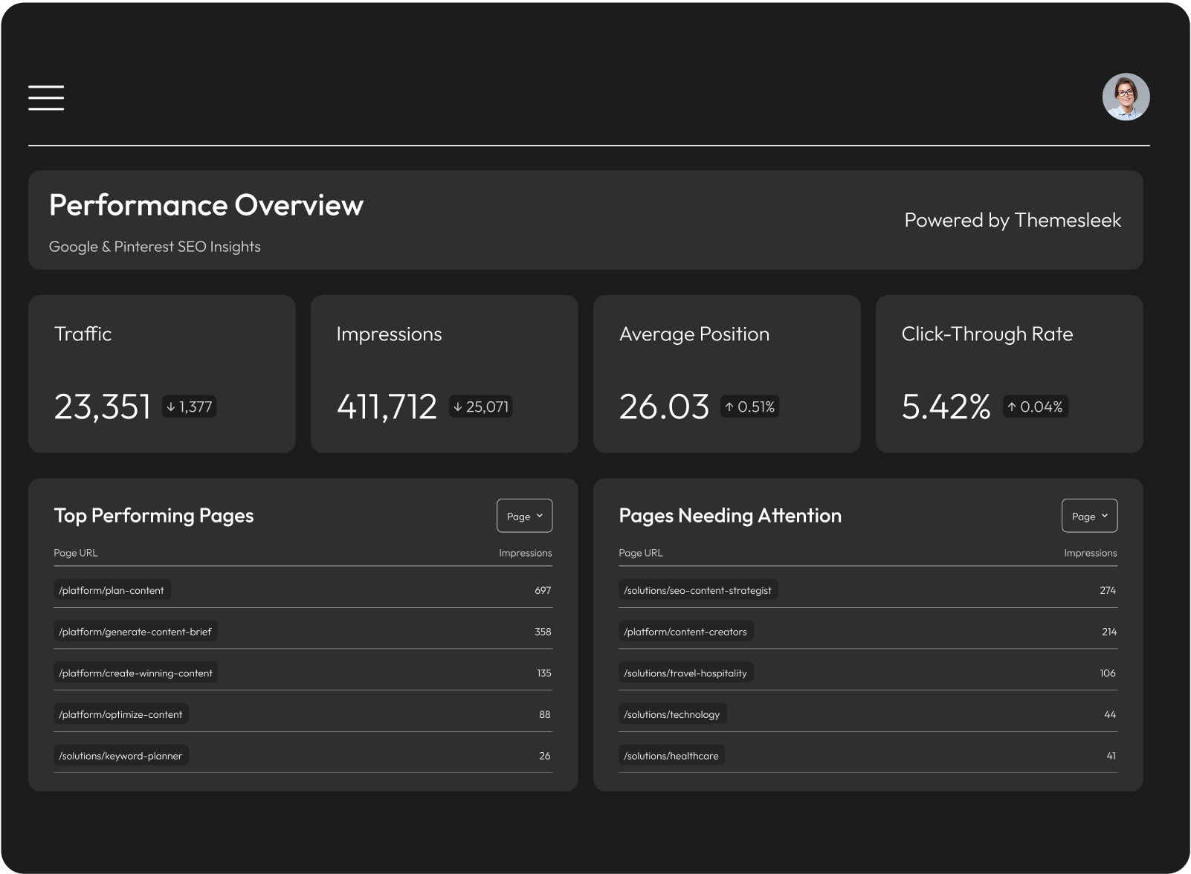Open Page dropdown in Pages Needing Attention
Viewport: 1191px width, 874px height.
pyautogui.click(x=1089, y=516)
